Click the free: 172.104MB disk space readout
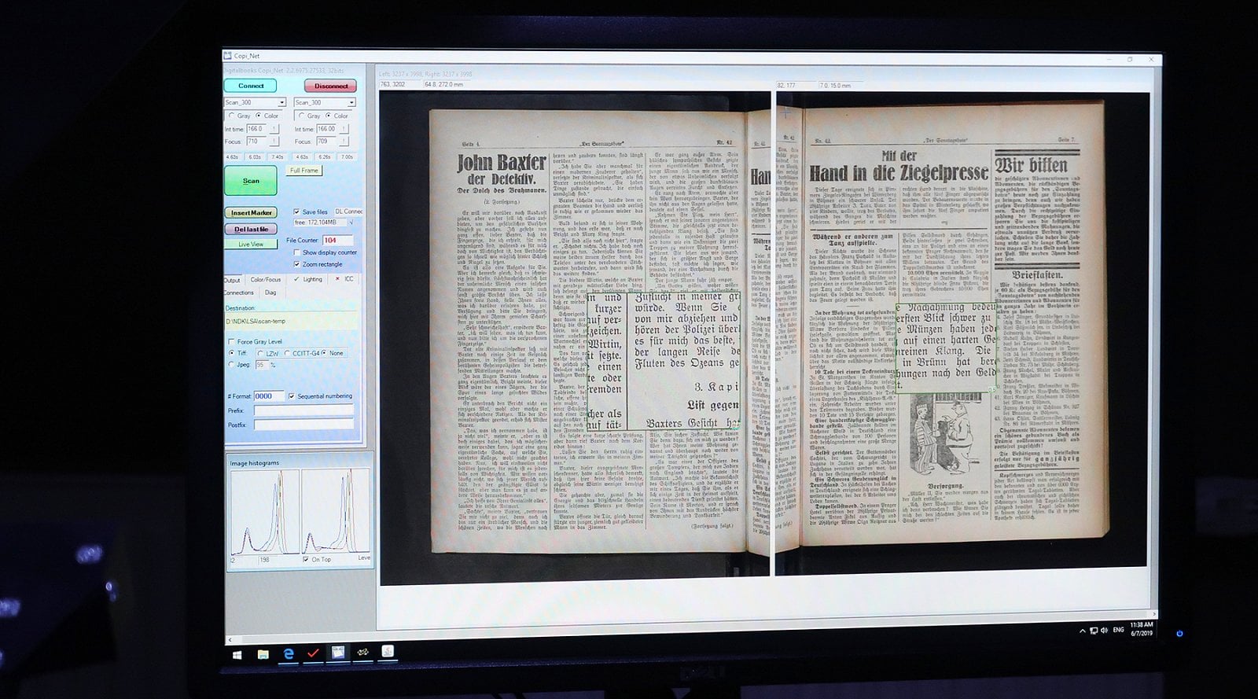 click(320, 223)
